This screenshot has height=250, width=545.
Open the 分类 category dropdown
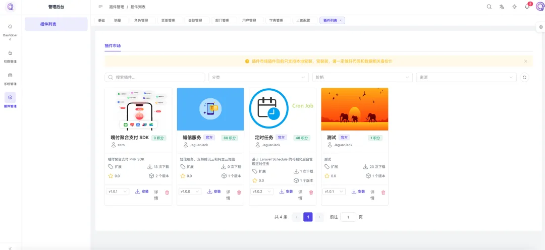click(x=258, y=77)
